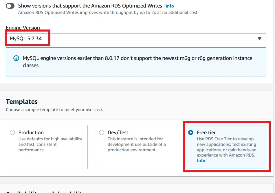Image resolution: width=275 pixels, height=193 pixels.
Task: Select the Dev/Test template radio button
Action: [101, 132]
